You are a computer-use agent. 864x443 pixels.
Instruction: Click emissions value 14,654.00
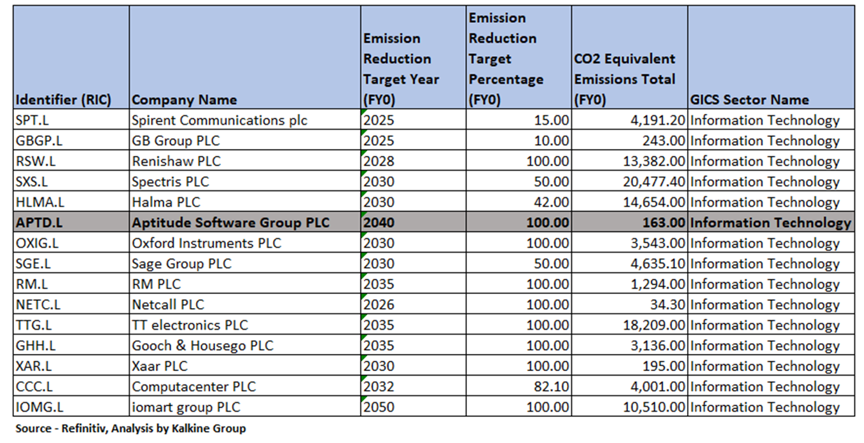(629, 202)
